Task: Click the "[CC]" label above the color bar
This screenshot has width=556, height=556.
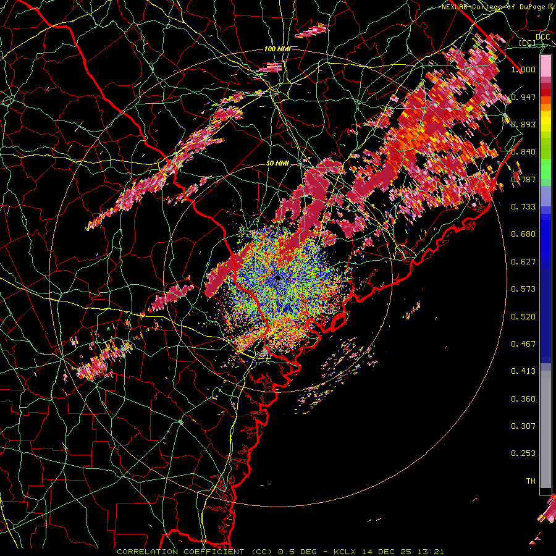Action: (528, 43)
